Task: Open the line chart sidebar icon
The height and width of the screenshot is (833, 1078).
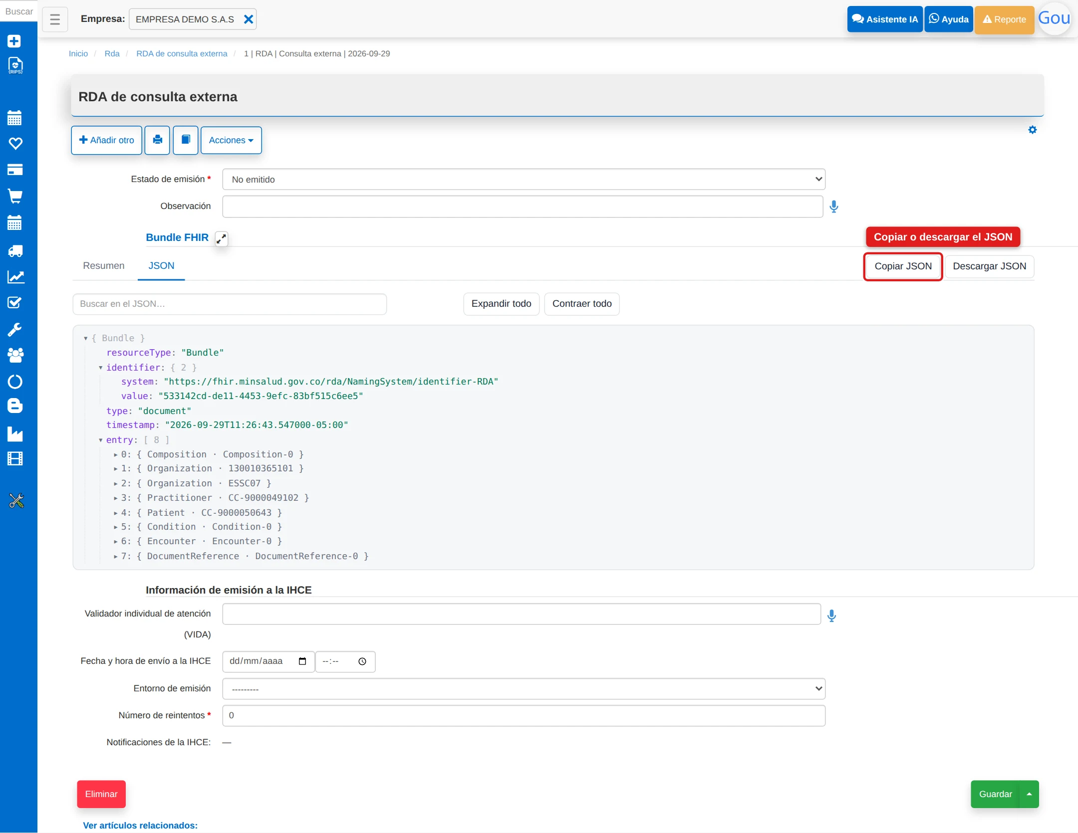Action: coord(15,277)
